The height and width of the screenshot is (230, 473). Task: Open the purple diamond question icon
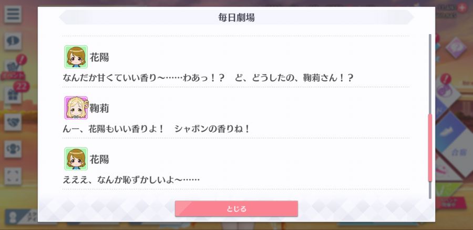point(456,48)
